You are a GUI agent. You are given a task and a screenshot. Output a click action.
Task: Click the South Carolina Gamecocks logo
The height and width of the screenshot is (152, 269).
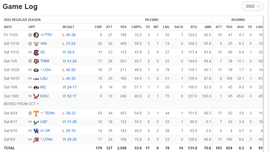[36, 52]
